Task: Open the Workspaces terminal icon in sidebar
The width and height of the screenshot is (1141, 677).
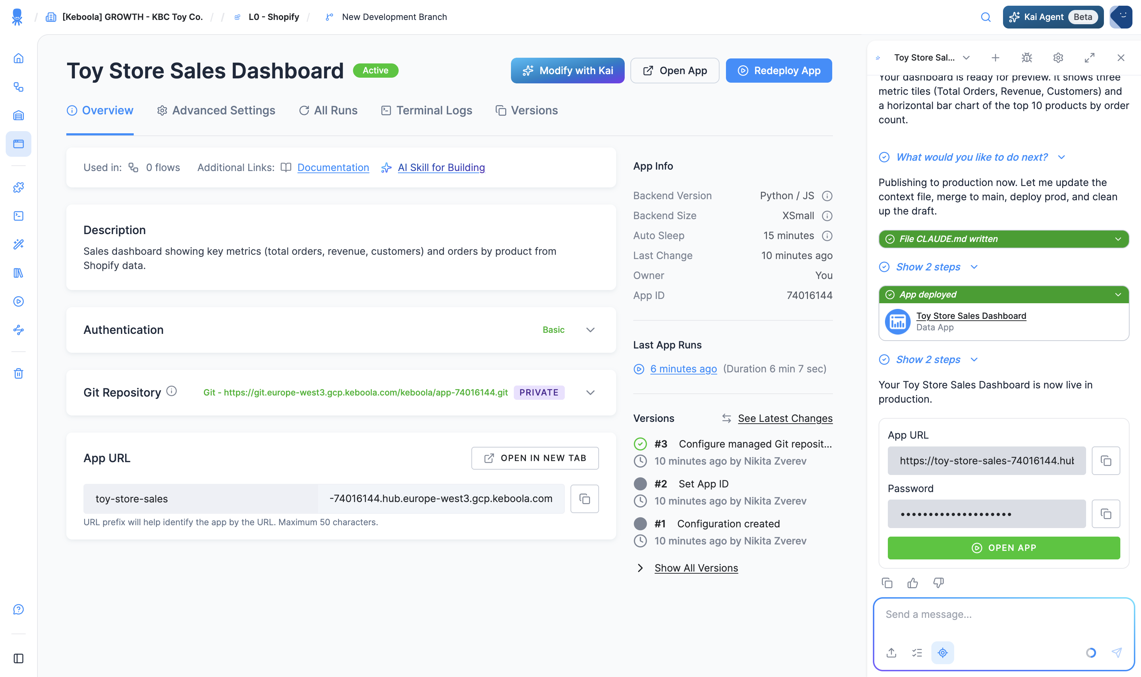Action: (x=18, y=216)
